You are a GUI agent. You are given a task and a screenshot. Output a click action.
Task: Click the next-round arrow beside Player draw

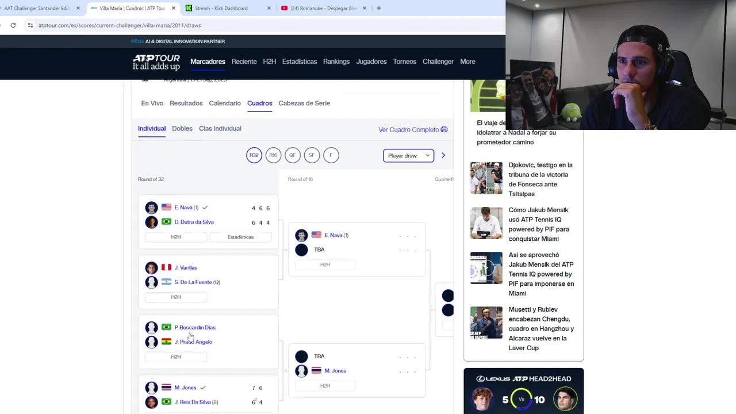click(443, 155)
